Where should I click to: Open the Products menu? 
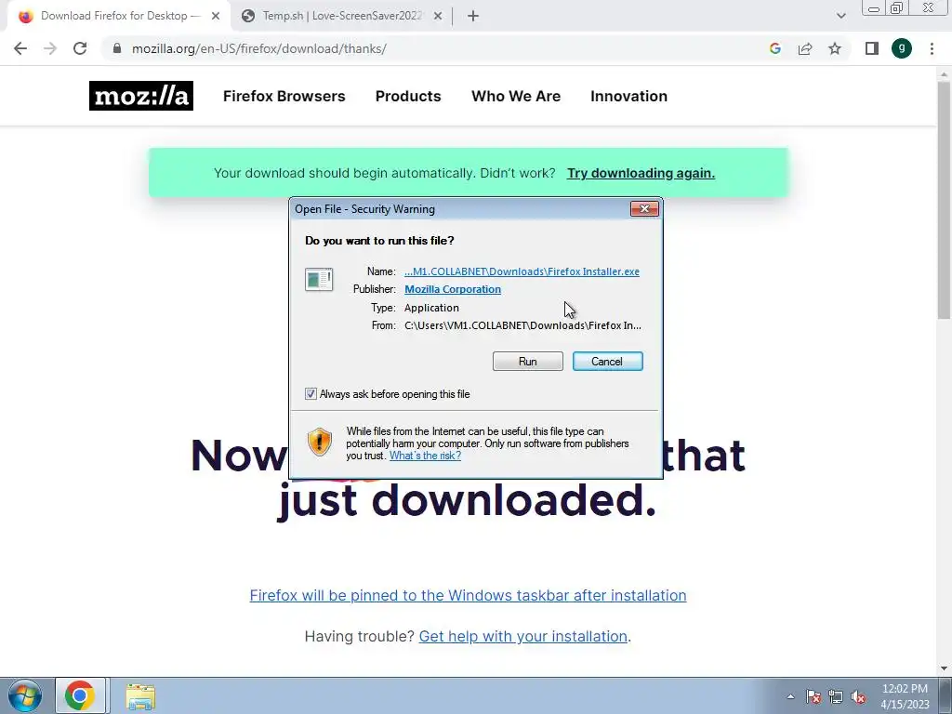point(408,96)
